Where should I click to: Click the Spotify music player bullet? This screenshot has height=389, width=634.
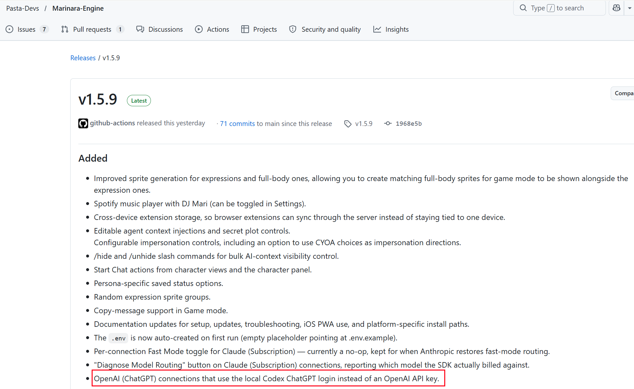click(200, 204)
